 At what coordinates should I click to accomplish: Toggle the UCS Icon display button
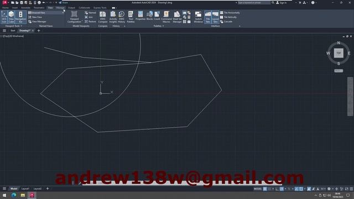[4, 17]
